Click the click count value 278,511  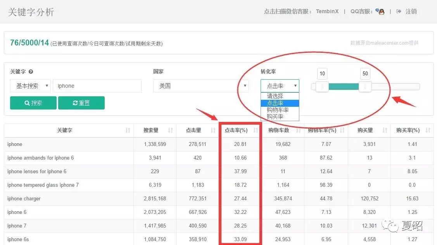[197, 144]
